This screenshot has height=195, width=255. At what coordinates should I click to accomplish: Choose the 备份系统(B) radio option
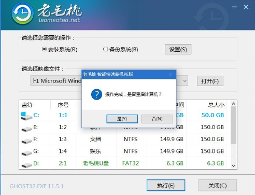pos(121,49)
